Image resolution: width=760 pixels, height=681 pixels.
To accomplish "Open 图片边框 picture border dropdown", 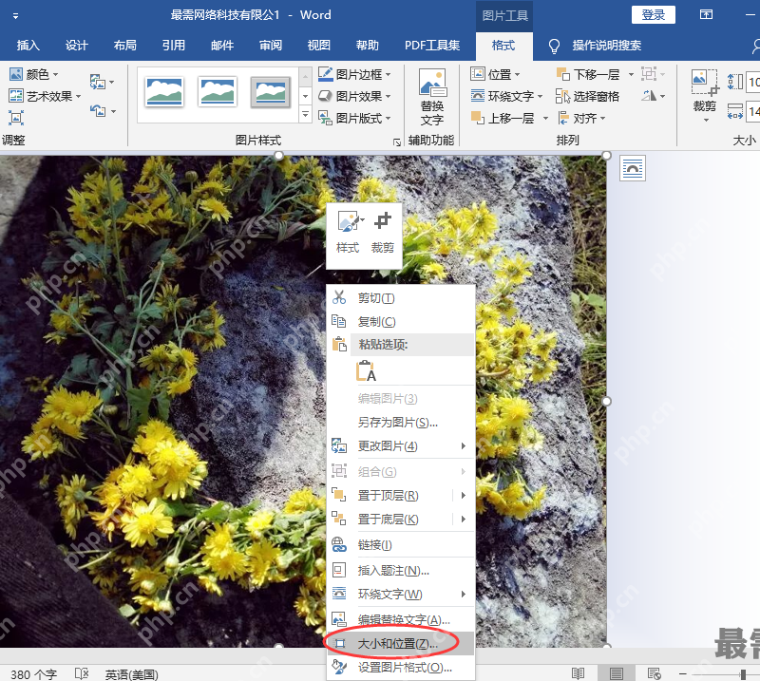I will (x=354, y=74).
